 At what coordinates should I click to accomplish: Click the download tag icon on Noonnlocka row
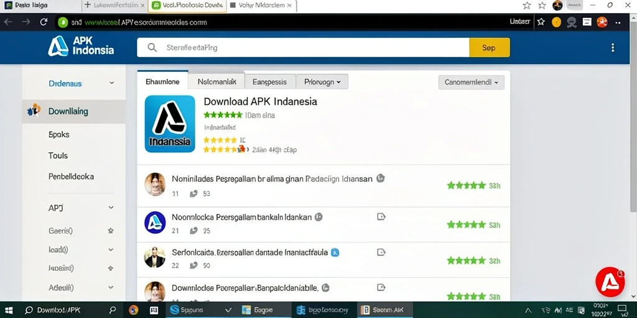(x=381, y=217)
